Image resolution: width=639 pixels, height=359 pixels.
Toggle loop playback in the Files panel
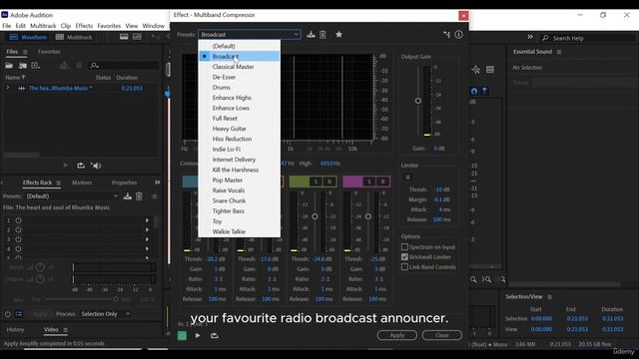click(81, 166)
